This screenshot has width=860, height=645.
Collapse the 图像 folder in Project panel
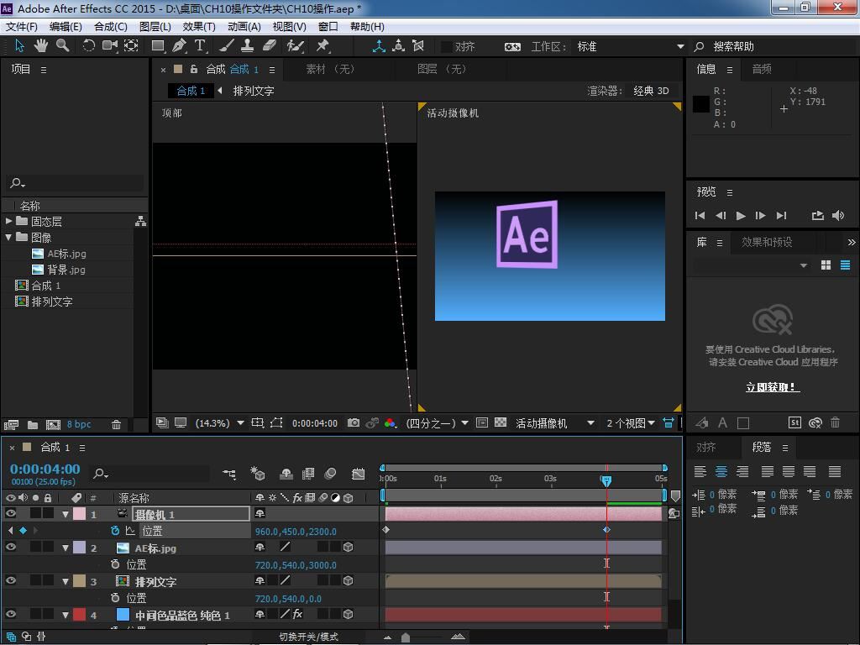(8, 237)
